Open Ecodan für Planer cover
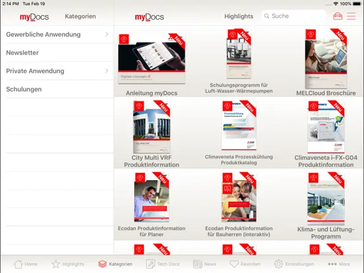The width and height of the screenshot is (364, 273). tap(152, 197)
